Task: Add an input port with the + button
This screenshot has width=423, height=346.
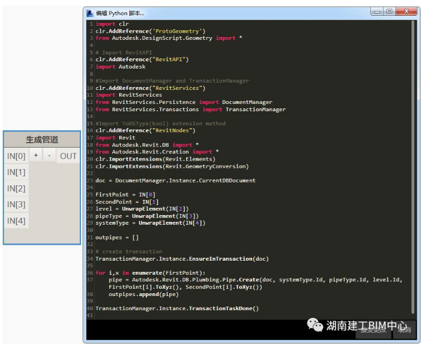Action: tap(36, 156)
